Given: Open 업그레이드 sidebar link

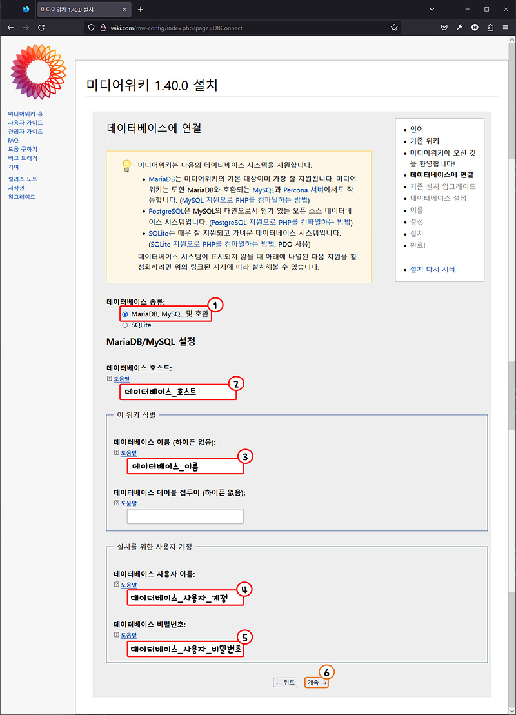Looking at the screenshot, I should (21, 197).
